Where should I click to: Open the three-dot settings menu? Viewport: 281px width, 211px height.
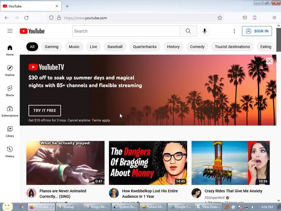(x=234, y=31)
